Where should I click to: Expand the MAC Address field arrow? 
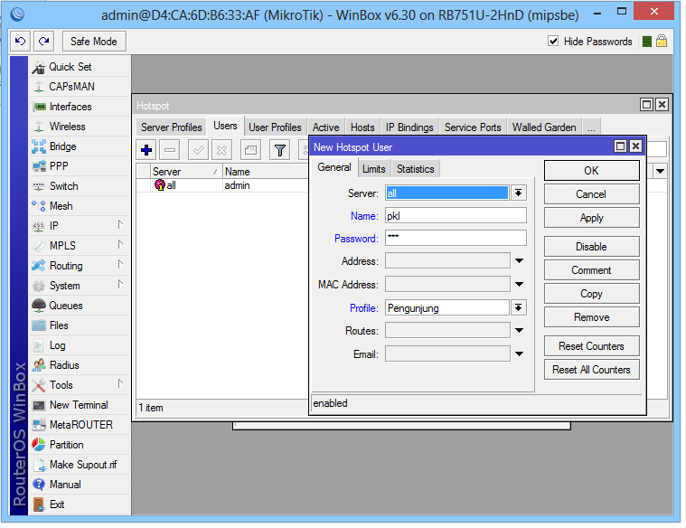pos(520,284)
